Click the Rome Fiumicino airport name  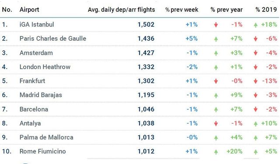(43, 151)
